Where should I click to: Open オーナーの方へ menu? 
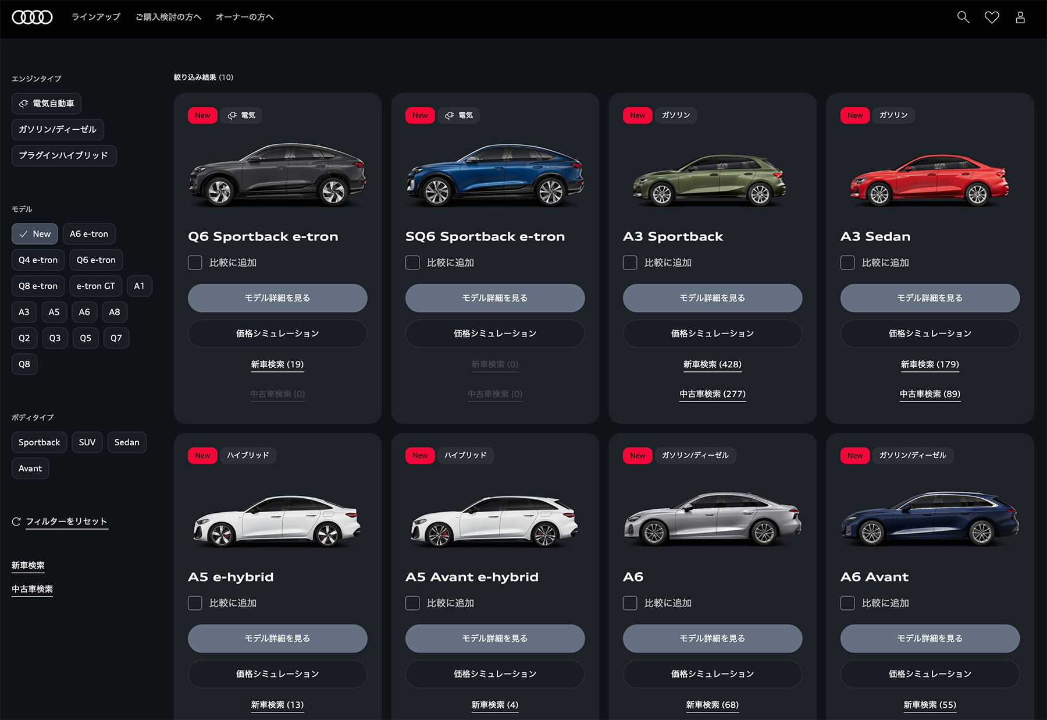(x=244, y=17)
